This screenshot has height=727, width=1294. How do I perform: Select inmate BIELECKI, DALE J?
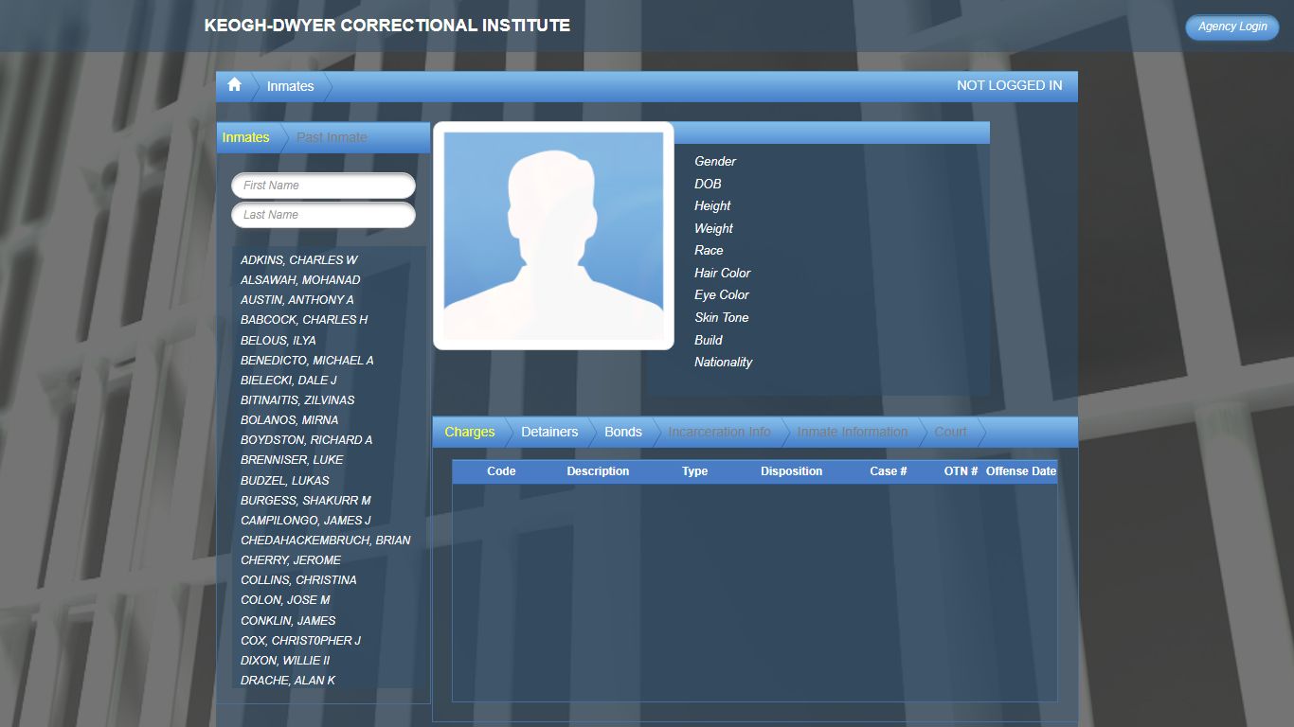tap(288, 381)
